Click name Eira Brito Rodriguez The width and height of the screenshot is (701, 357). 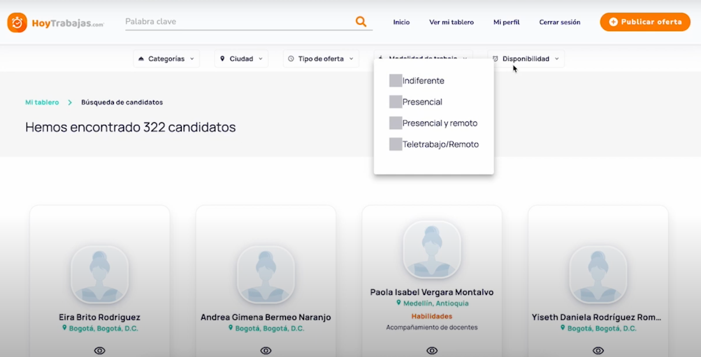[x=100, y=317]
